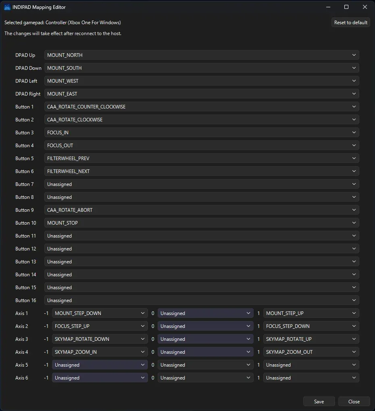Viewport: 375px width, 411px height.
Task: Open Axis 4 SKYMAP_ZOOM_IN dropdown
Action: point(100,352)
